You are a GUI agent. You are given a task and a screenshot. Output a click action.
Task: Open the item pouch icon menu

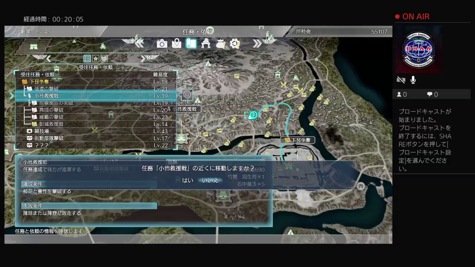point(220,44)
